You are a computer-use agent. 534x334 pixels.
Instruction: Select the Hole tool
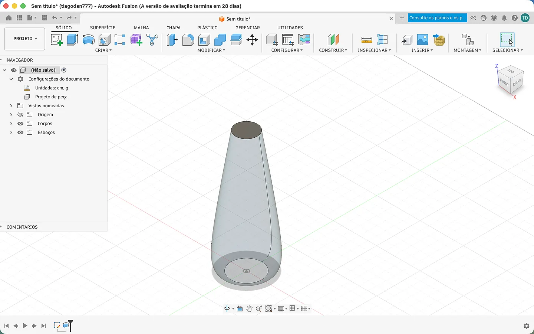104,39
